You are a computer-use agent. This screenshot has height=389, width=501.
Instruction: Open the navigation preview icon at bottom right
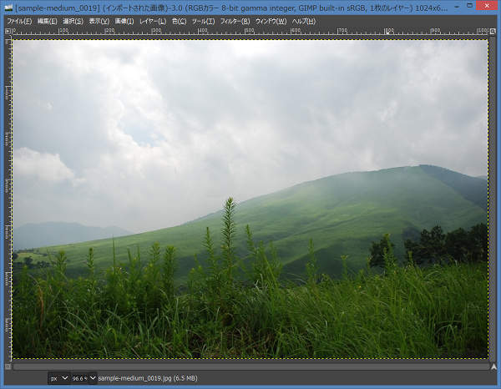[x=493, y=366]
